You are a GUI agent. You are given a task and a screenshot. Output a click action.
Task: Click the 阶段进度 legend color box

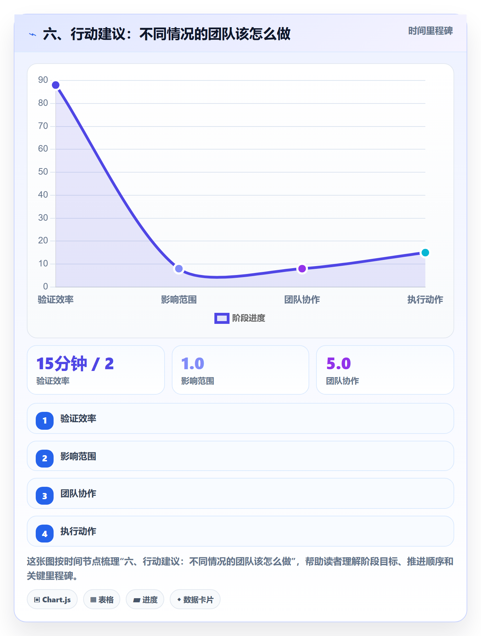[222, 318]
